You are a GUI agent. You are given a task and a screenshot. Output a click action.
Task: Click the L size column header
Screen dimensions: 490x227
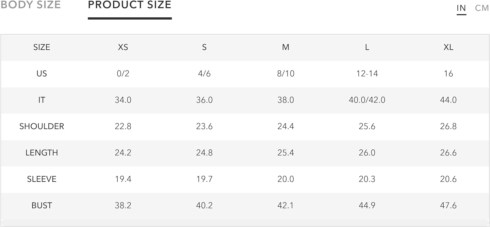point(367,47)
